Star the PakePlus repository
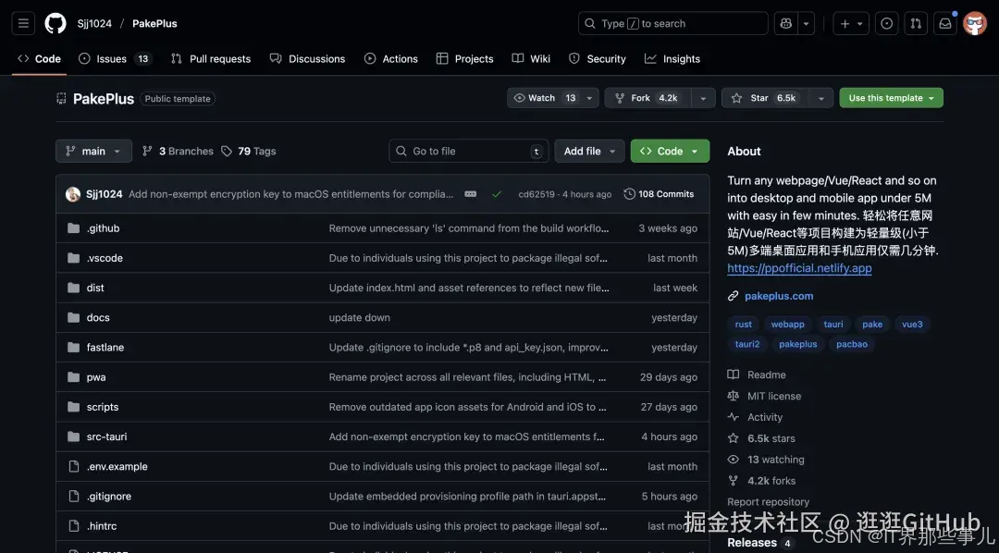This screenshot has width=999, height=553. pyautogui.click(x=765, y=98)
